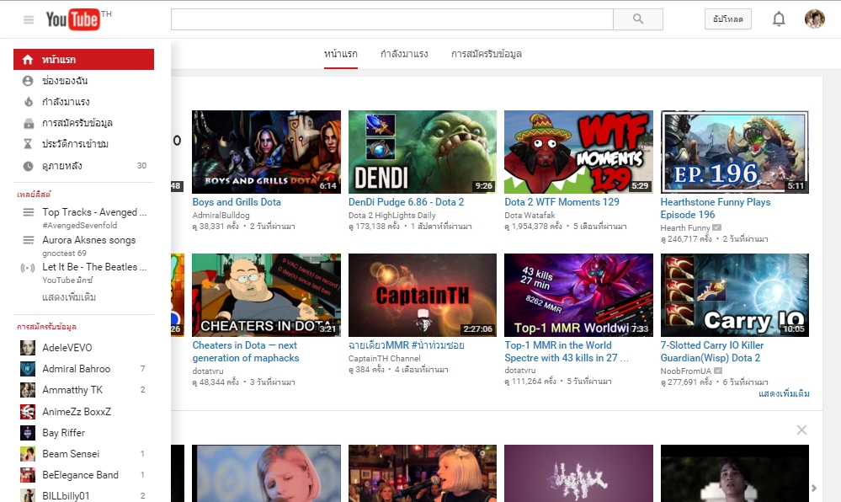Go to AdmiralBulldog channel under video
This screenshot has width=841, height=502.
221,215
